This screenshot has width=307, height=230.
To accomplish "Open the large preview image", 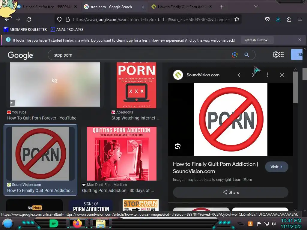I will pyautogui.click(x=231, y=119).
